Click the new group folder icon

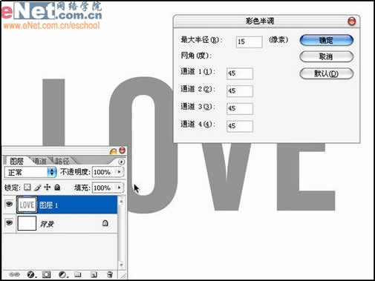point(78,274)
